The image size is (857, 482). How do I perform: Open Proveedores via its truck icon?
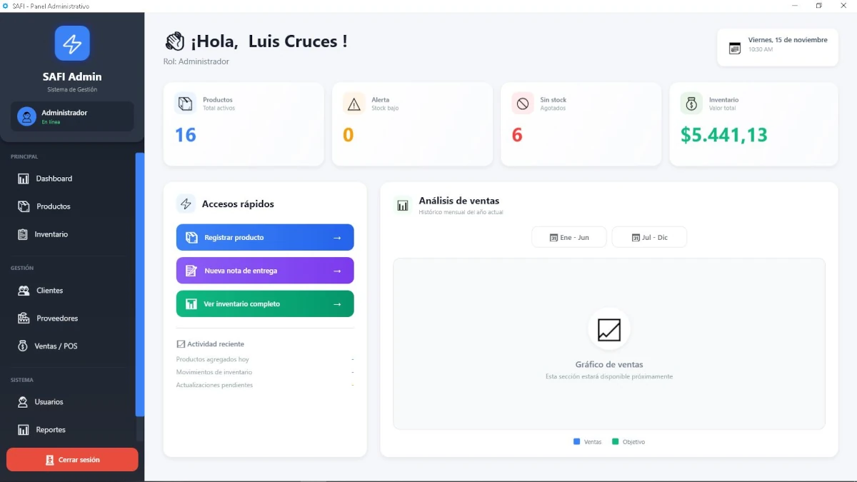point(24,318)
